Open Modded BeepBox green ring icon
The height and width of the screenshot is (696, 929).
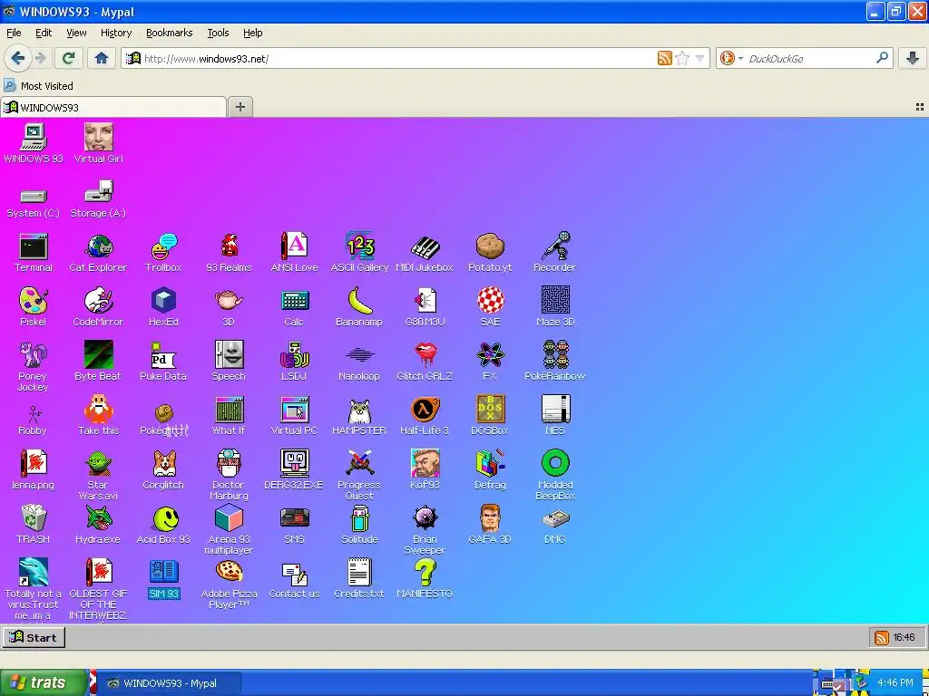tap(555, 463)
